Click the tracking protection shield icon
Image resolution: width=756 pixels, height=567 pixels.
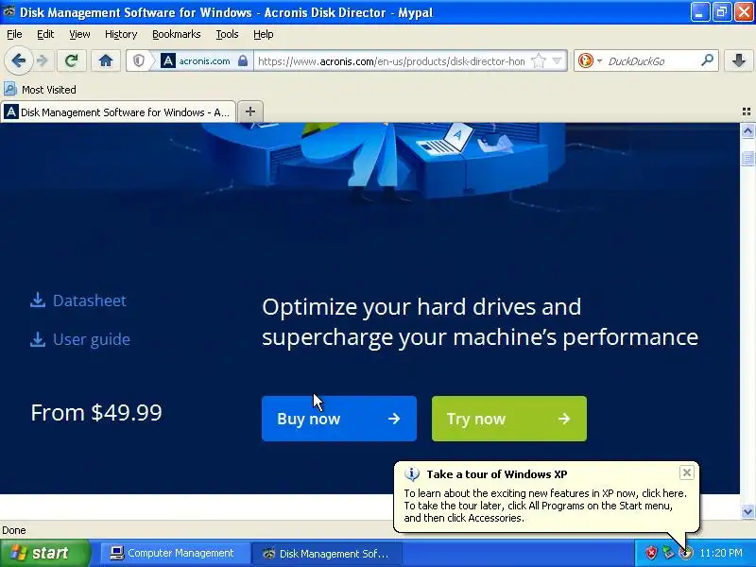(139, 60)
